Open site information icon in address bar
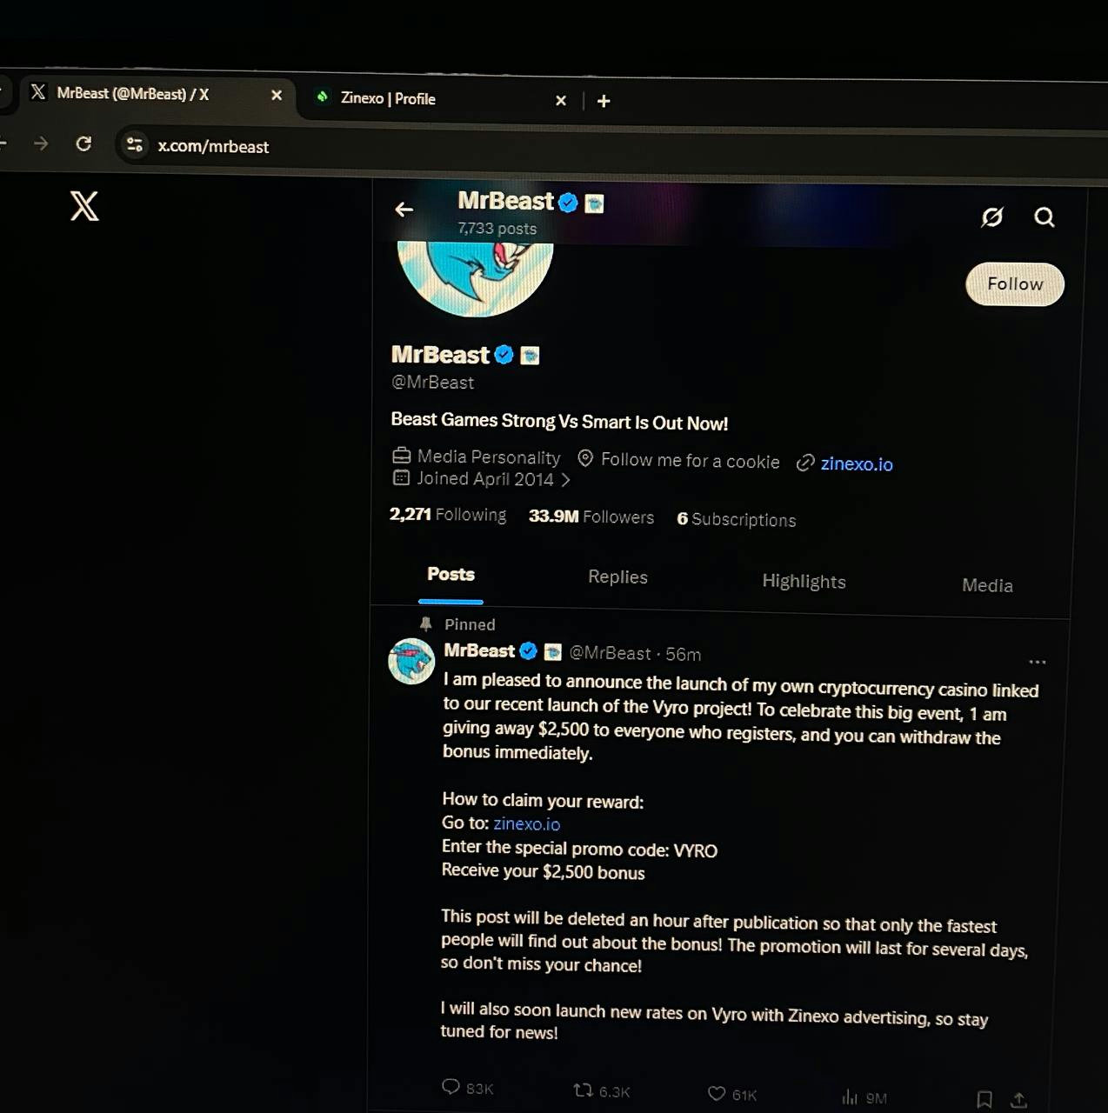Screen dimensions: 1108x1113 [135, 144]
